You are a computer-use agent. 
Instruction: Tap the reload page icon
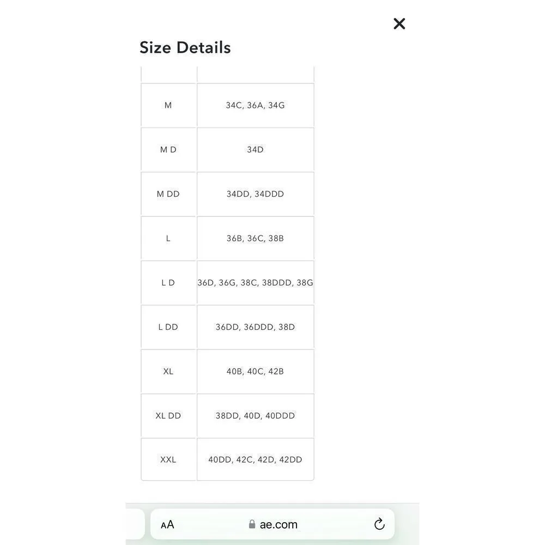click(x=379, y=524)
